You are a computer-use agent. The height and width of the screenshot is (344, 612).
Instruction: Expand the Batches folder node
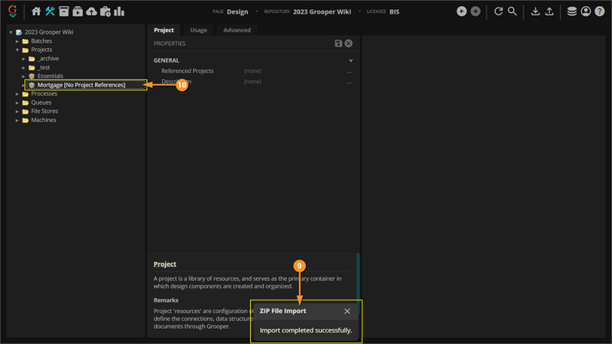pos(18,41)
